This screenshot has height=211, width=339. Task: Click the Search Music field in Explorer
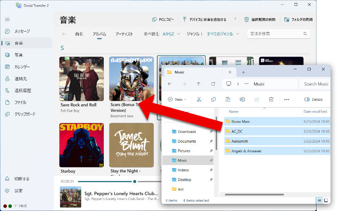tap(315, 84)
